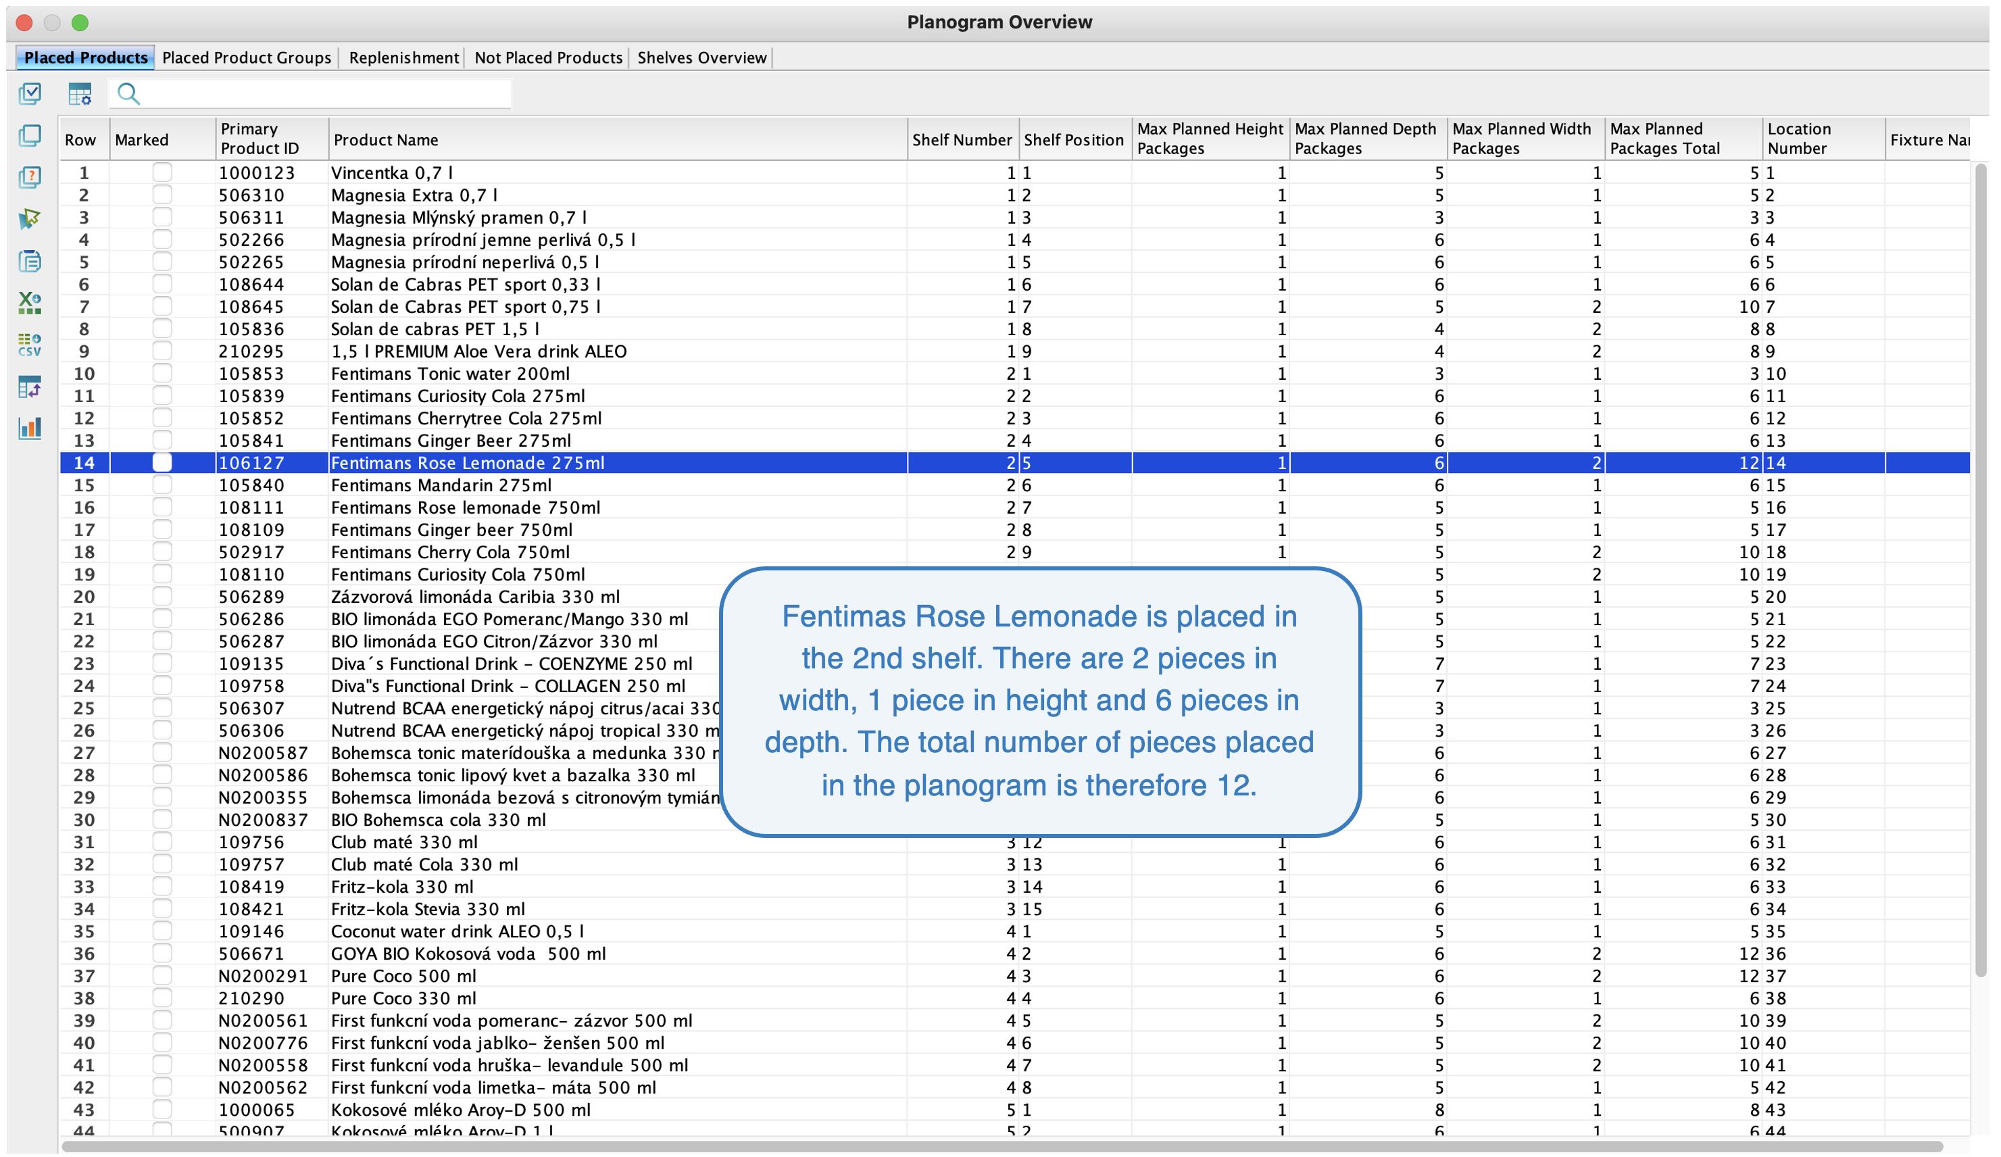This screenshot has height=1157, width=2001.
Task: Click the table transfer arrows icon
Action: (30, 387)
